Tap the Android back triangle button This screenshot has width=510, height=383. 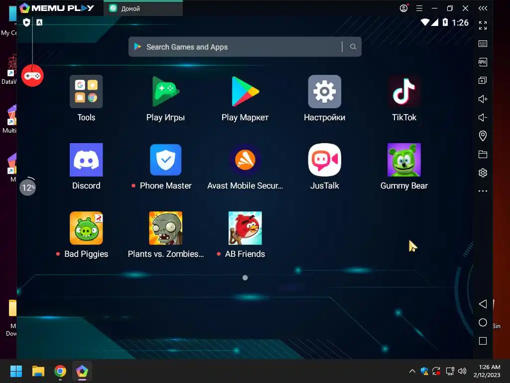click(x=483, y=304)
